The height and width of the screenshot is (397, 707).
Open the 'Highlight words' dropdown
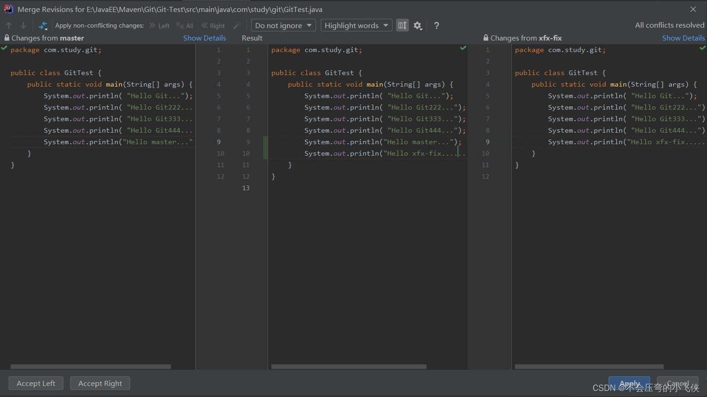click(356, 25)
